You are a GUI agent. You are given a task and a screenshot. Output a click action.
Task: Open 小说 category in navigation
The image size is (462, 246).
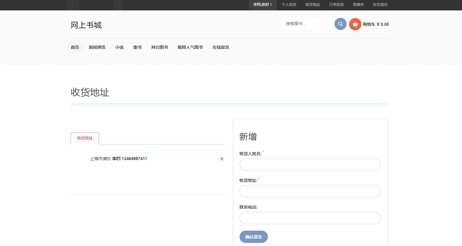pyautogui.click(x=119, y=47)
